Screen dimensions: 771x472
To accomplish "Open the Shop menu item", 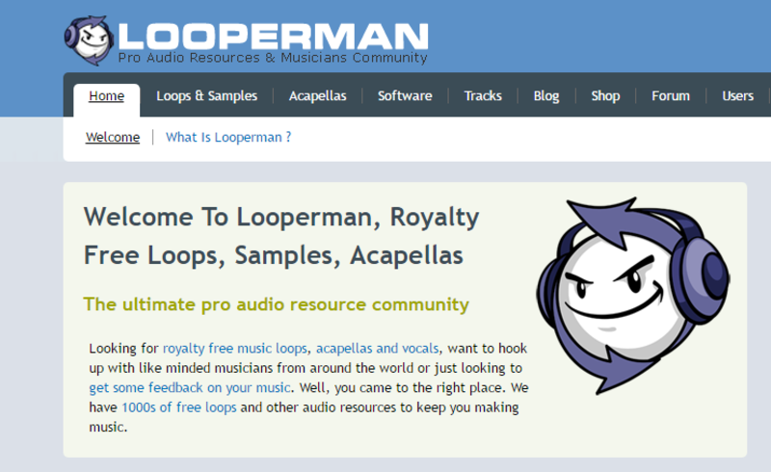I will click(x=605, y=96).
